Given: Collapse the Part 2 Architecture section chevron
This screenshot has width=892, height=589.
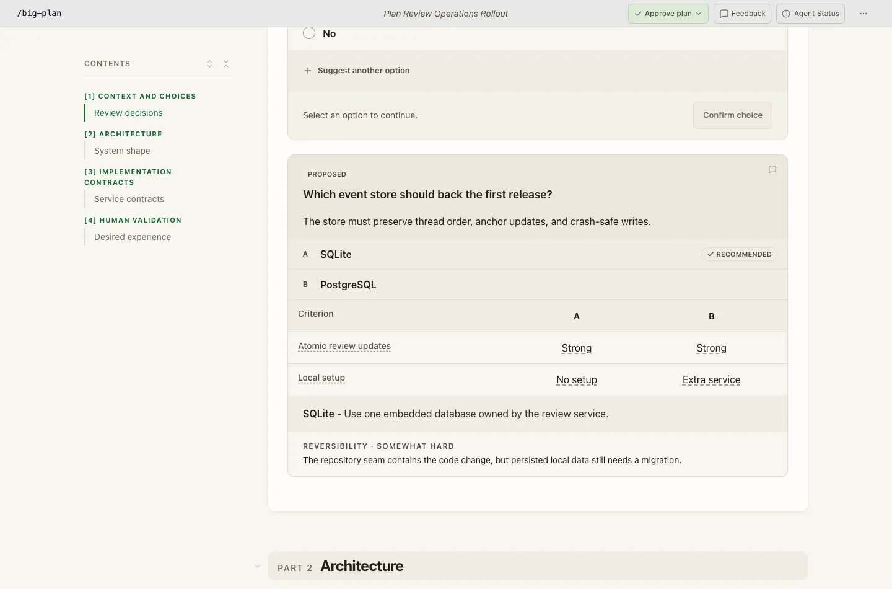Looking at the screenshot, I should click(258, 566).
